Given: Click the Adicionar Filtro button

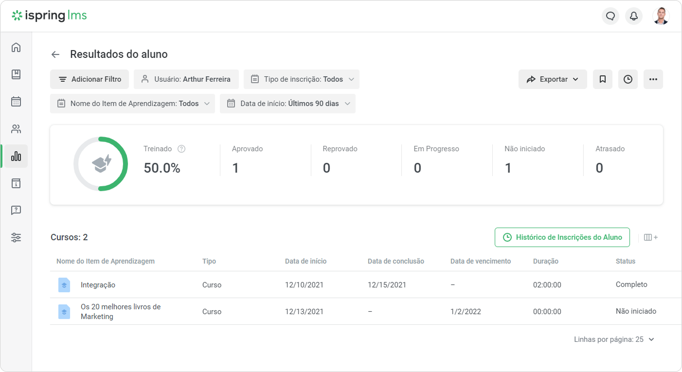Looking at the screenshot, I should coord(90,79).
